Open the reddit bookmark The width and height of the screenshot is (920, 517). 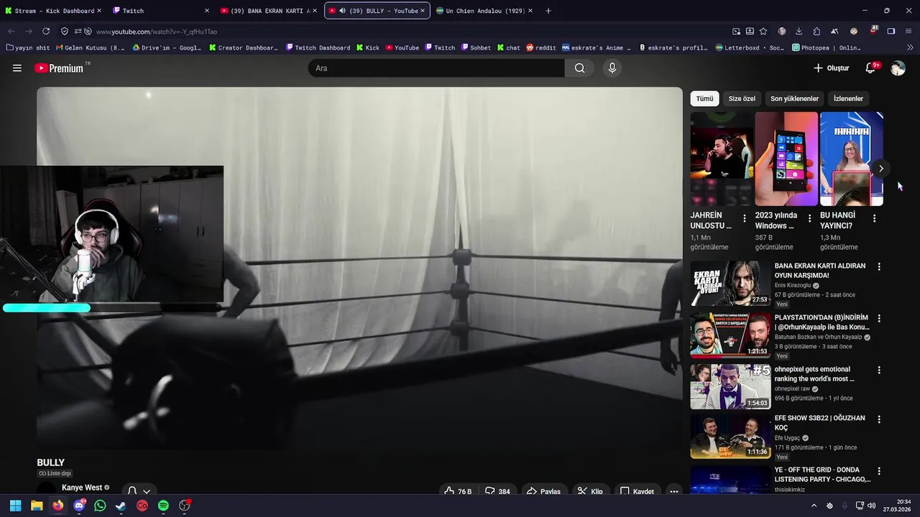[540, 47]
